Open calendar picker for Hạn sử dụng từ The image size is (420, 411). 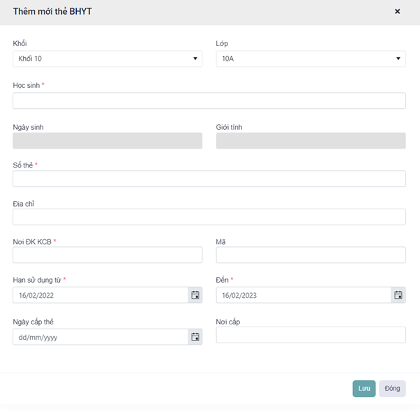(x=195, y=295)
